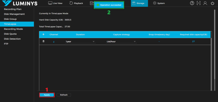Delete channel 2 row with trash icon

click(x=43, y=42)
